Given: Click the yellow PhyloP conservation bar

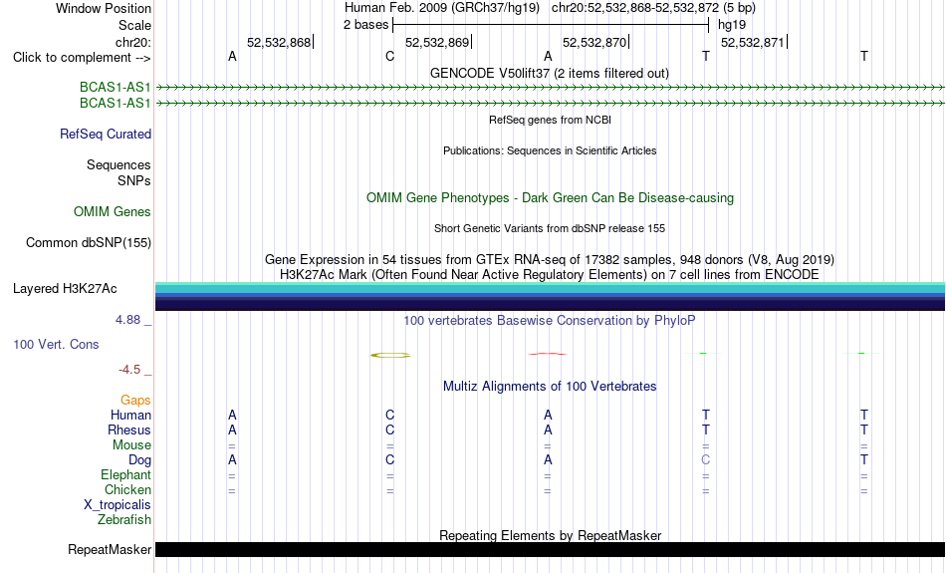Looking at the screenshot, I should point(390,355).
